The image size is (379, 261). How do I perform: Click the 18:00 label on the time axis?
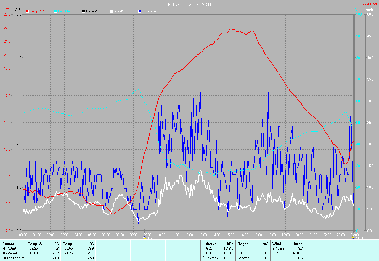pyautogui.click(x=272, y=235)
